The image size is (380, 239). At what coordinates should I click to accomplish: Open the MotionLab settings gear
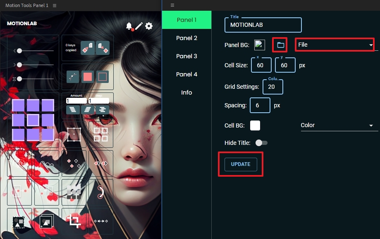tap(148, 26)
